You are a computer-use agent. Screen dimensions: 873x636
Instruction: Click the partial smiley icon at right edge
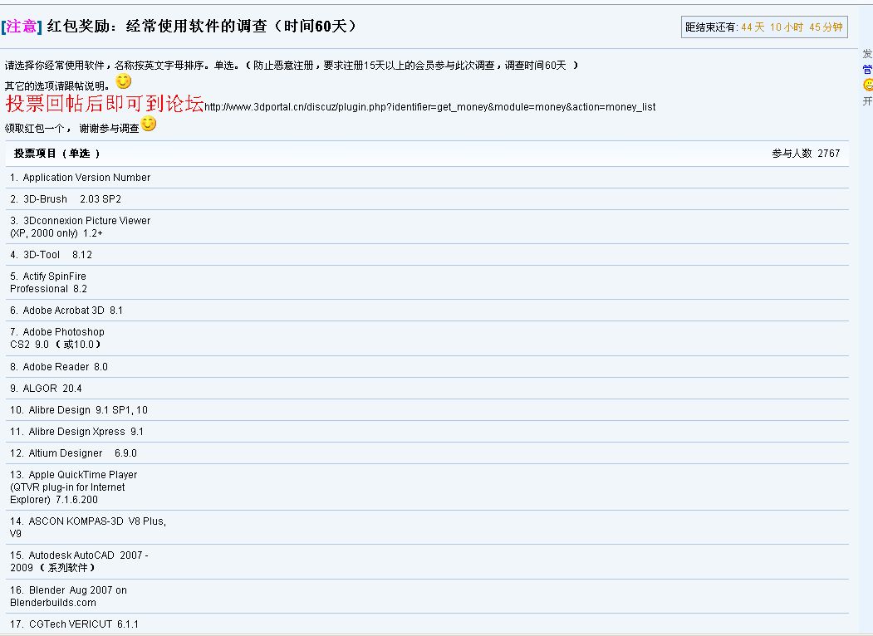tap(868, 85)
